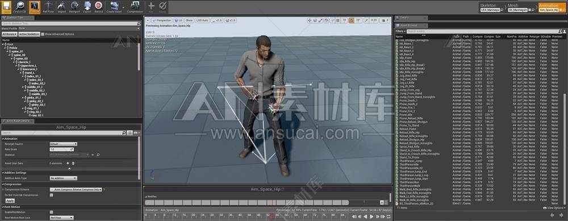Click the Export asset icon
Screen dimensions: 568x221
87,7
